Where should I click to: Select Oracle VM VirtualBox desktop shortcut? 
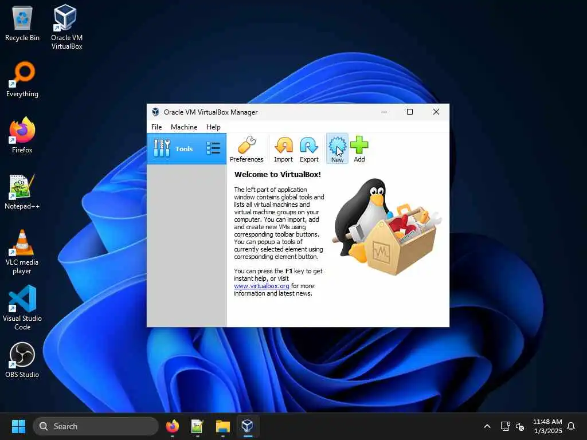pyautogui.click(x=66, y=27)
